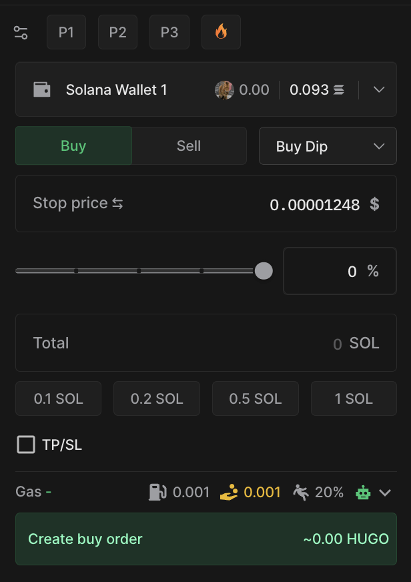Screen dimensions: 411x582
Task: Click the fire icon preset button
Action: [221, 32]
